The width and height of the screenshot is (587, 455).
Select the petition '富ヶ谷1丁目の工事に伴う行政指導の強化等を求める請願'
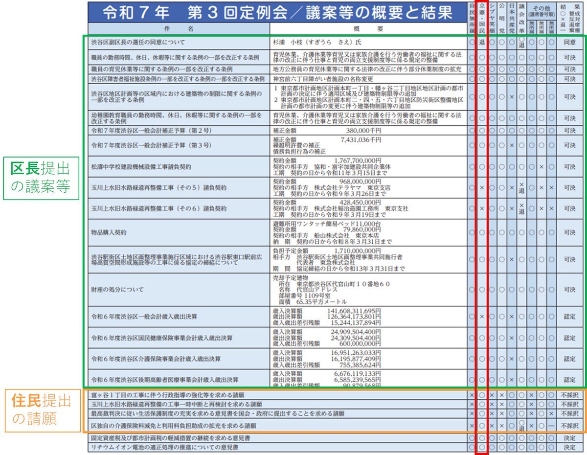tap(336, 394)
